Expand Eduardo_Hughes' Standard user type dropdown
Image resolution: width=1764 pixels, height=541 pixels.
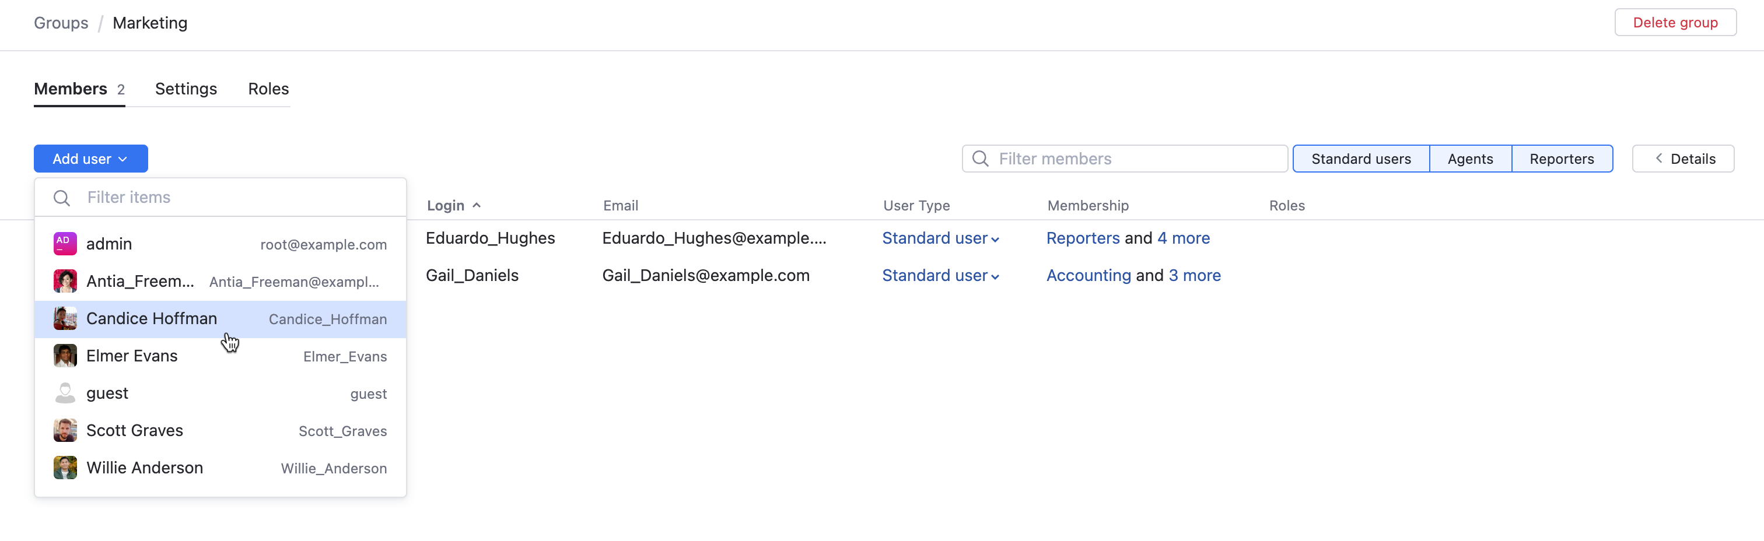coord(940,238)
